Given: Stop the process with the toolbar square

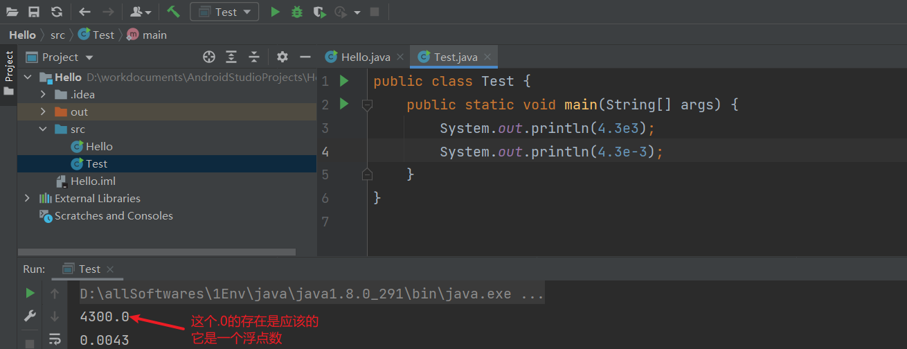Looking at the screenshot, I should click(x=375, y=12).
